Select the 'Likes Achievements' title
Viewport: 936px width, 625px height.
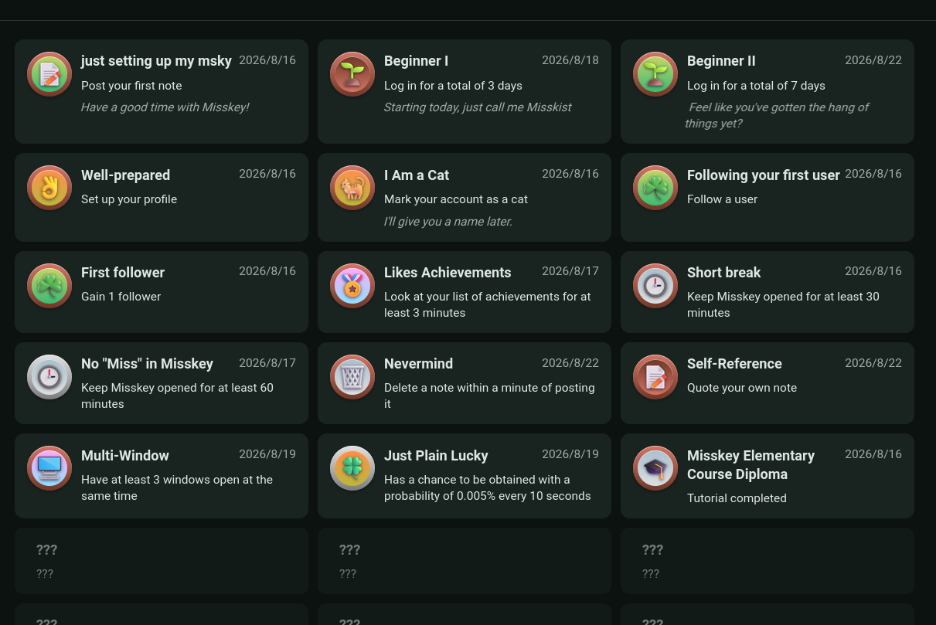pyautogui.click(x=448, y=273)
